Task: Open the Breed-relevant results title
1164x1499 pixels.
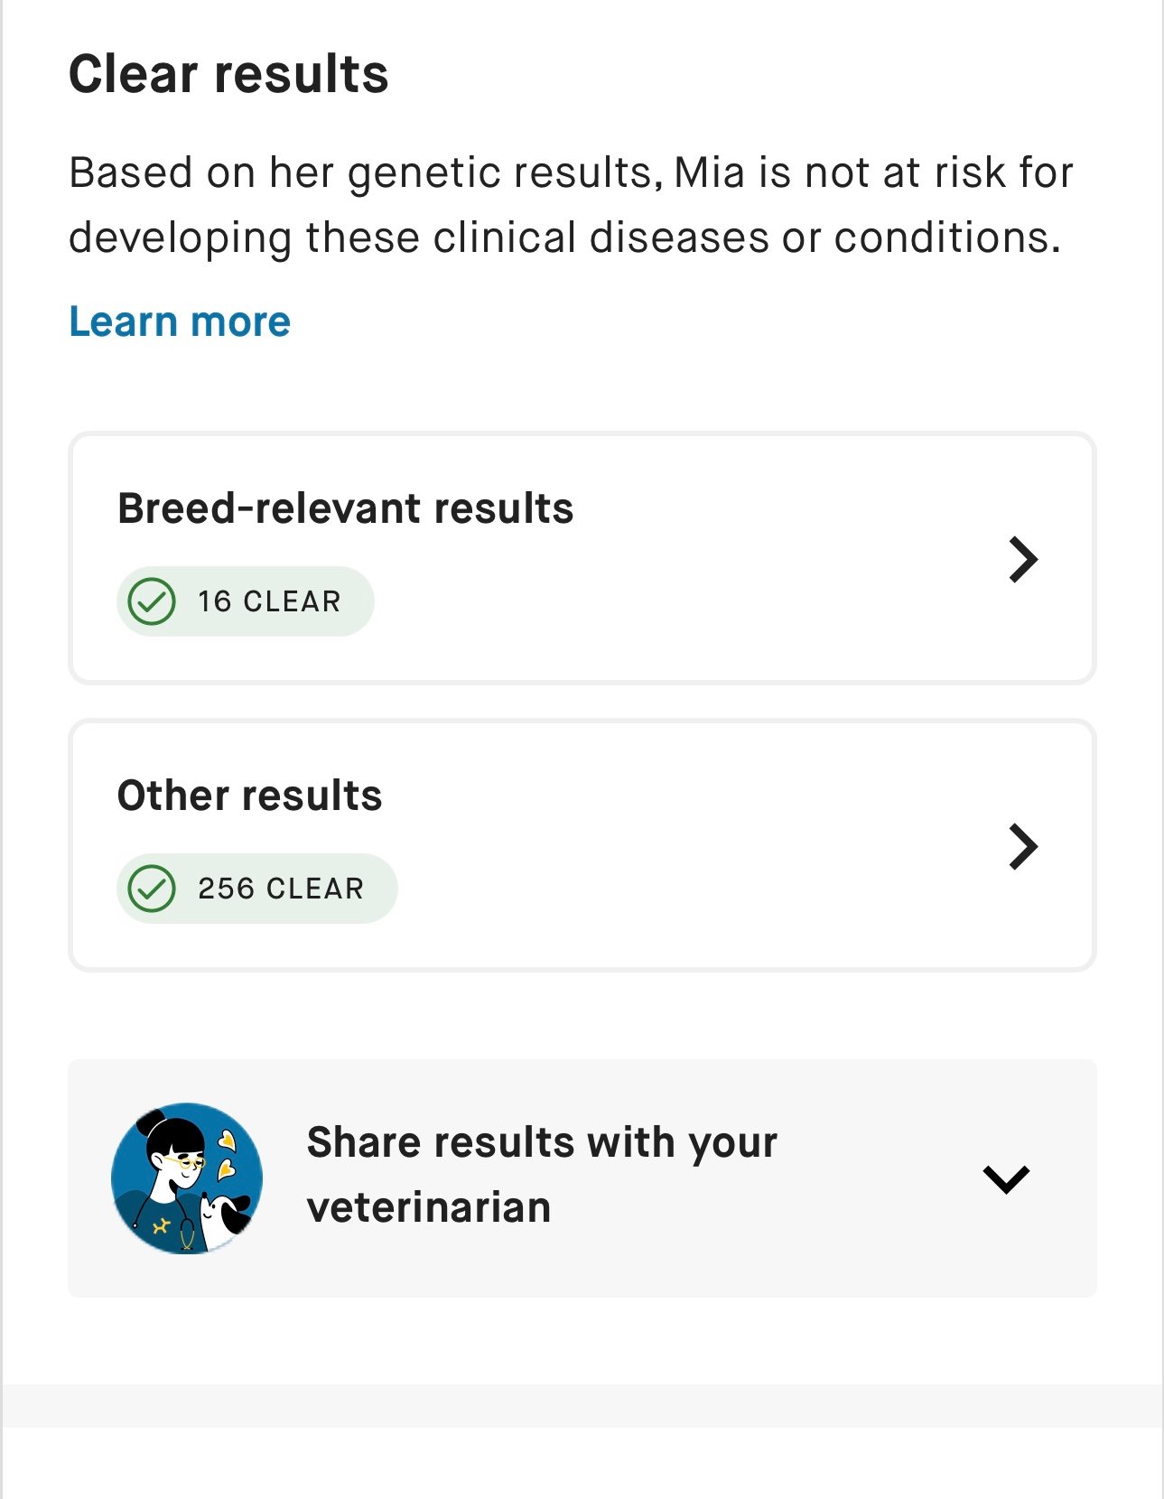Action: [345, 508]
